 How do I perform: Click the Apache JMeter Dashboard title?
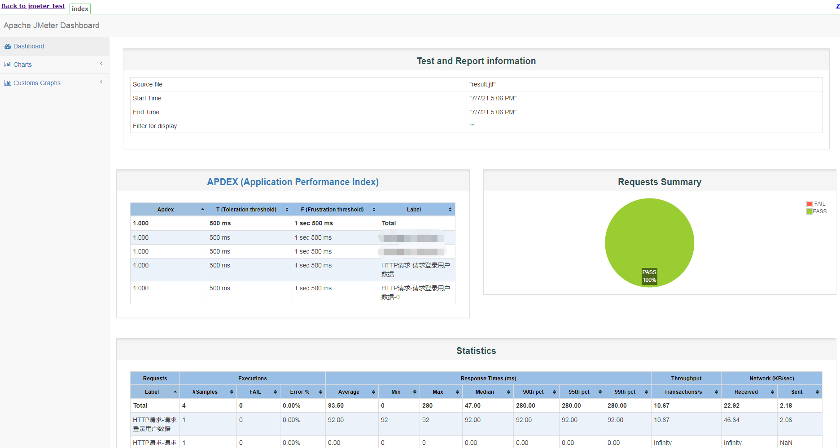pyautogui.click(x=52, y=26)
